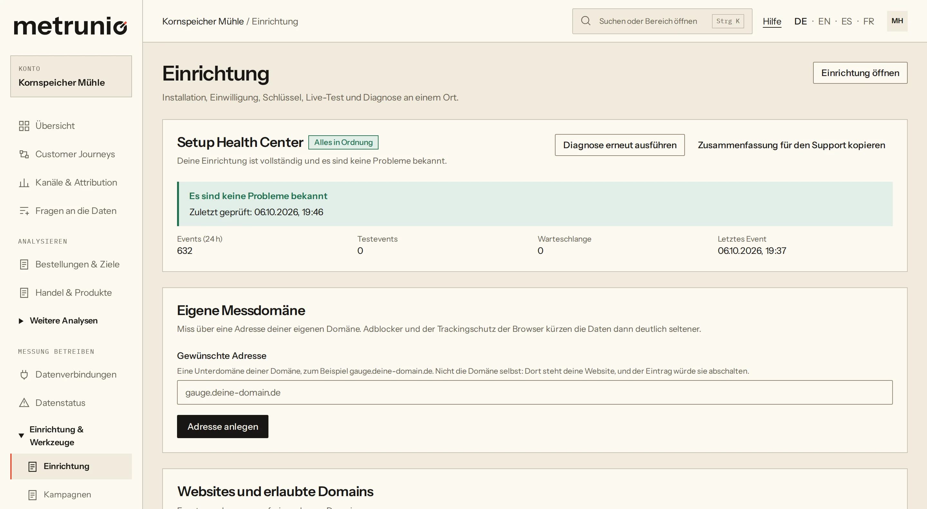The image size is (927, 509).
Task: Click the Datenverbindungen plug icon
Action: (24, 375)
